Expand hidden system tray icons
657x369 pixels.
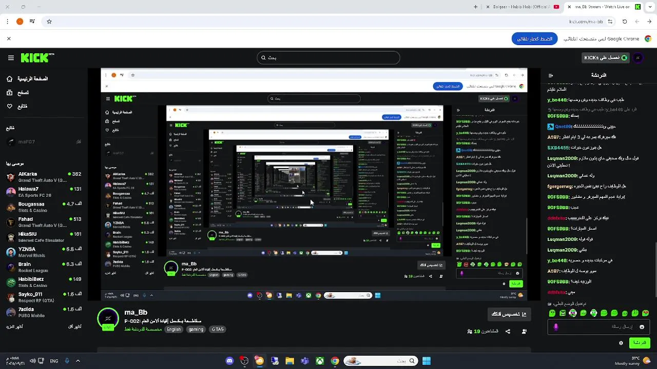click(x=78, y=361)
